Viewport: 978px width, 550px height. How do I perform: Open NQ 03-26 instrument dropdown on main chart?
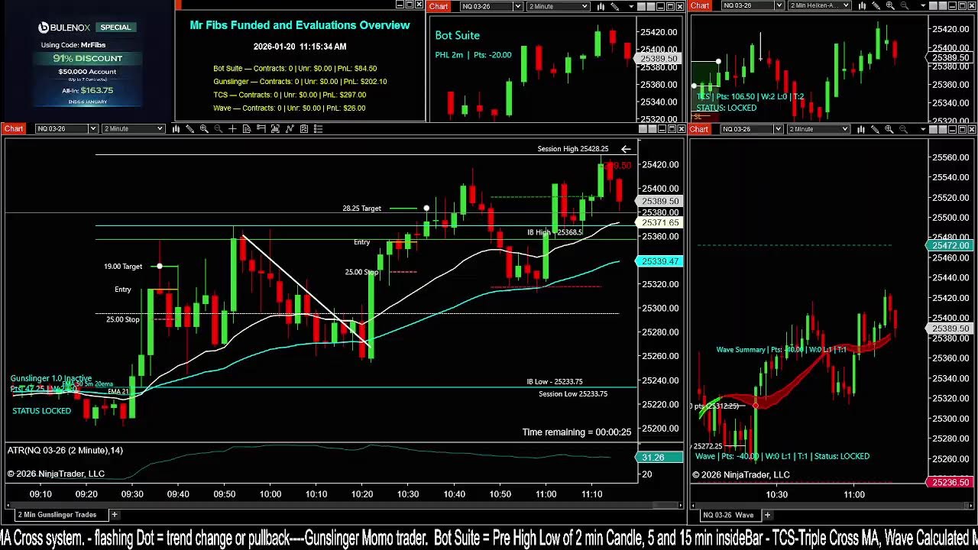click(66, 128)
